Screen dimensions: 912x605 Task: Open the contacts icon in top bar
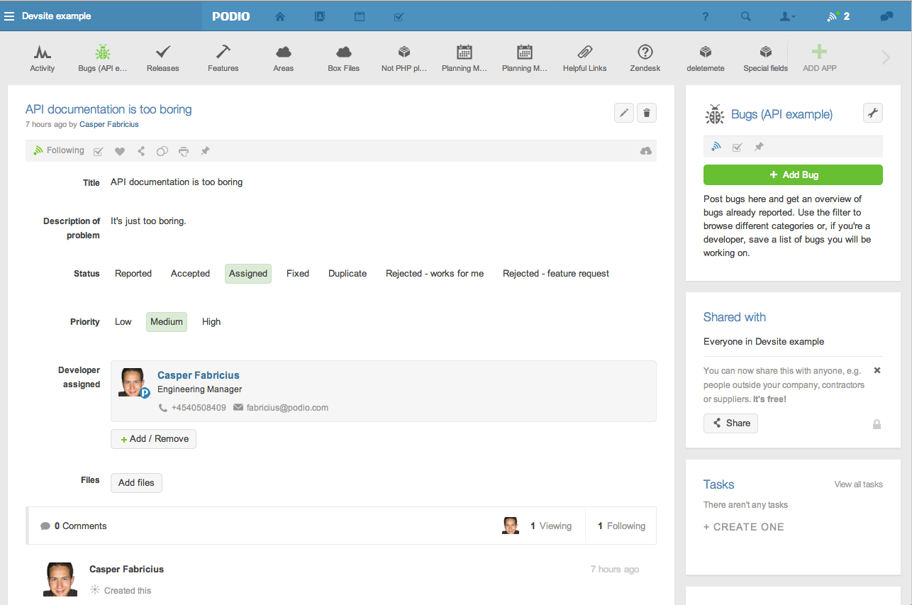coord(320,16)
